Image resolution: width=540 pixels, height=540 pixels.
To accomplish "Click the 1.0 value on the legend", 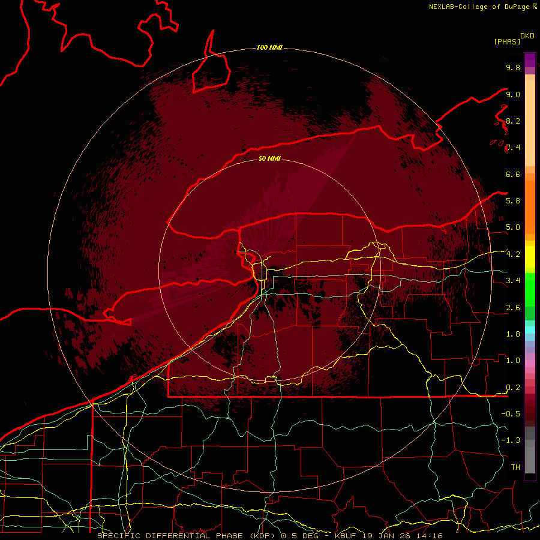I will point(513,361).
